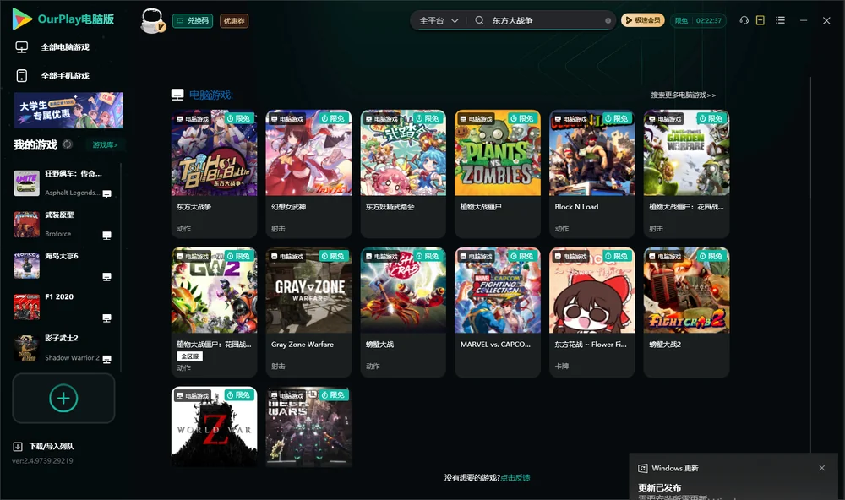The width and height of the screenshot is (845, 500).
Task: Expand the 全平台 platform dropdown
Action: click(x=439, y=20)
